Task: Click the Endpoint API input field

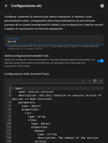Action: [x=54, y=40]
